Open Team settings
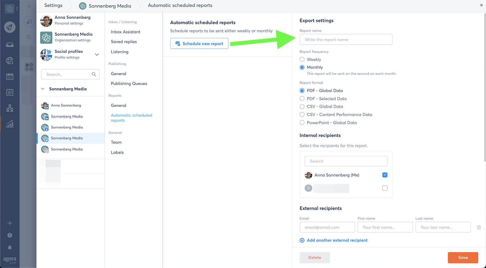The height and width of the screenshot is (268, 486). click(116, 143)
